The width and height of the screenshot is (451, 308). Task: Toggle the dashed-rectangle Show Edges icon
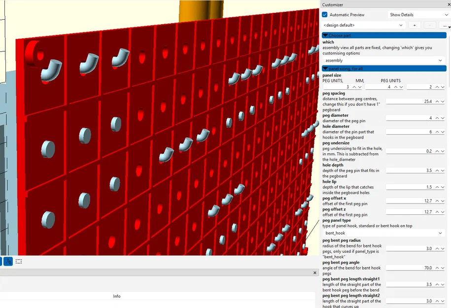pyautogui.click(x=19, y=261)
